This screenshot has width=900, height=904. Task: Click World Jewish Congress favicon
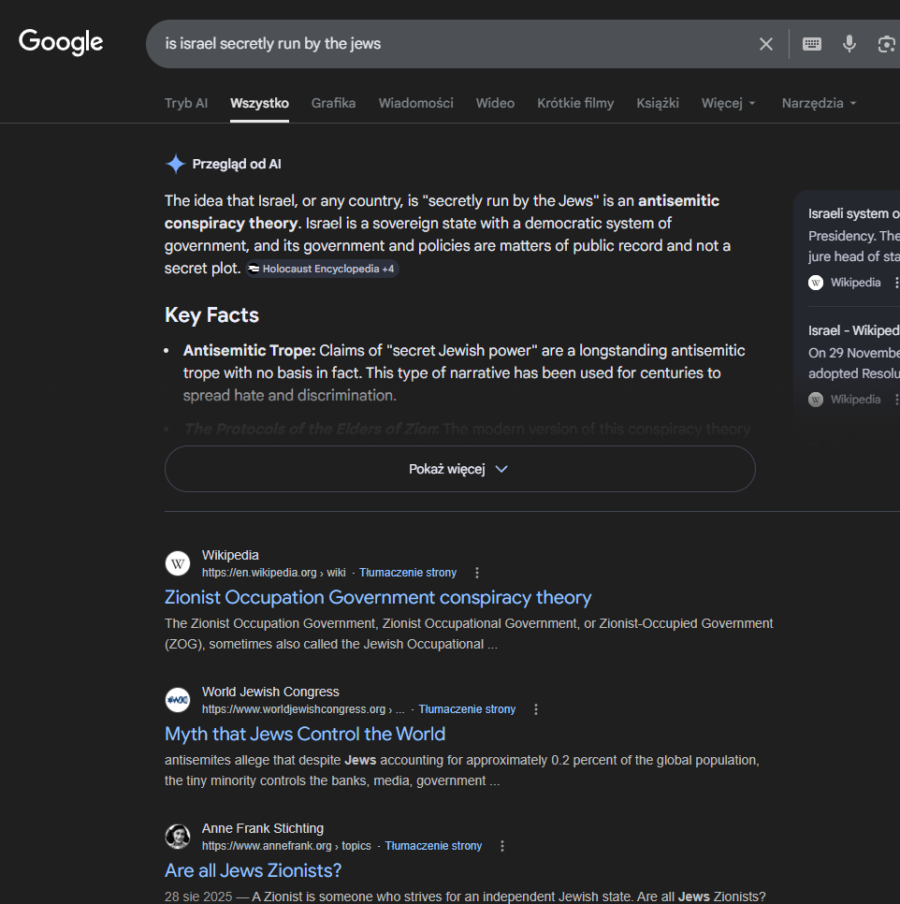click(x=178, y=700)
